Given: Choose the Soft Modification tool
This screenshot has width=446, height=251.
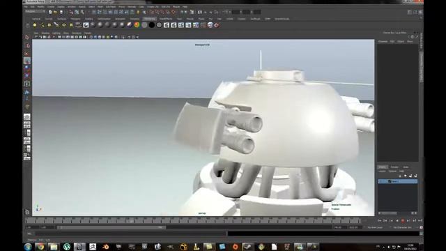Looking at the screenshot, I should [27, 91].
